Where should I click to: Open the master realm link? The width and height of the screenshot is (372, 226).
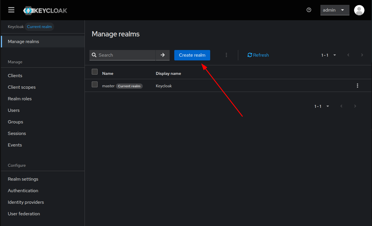tap(108, 86)
